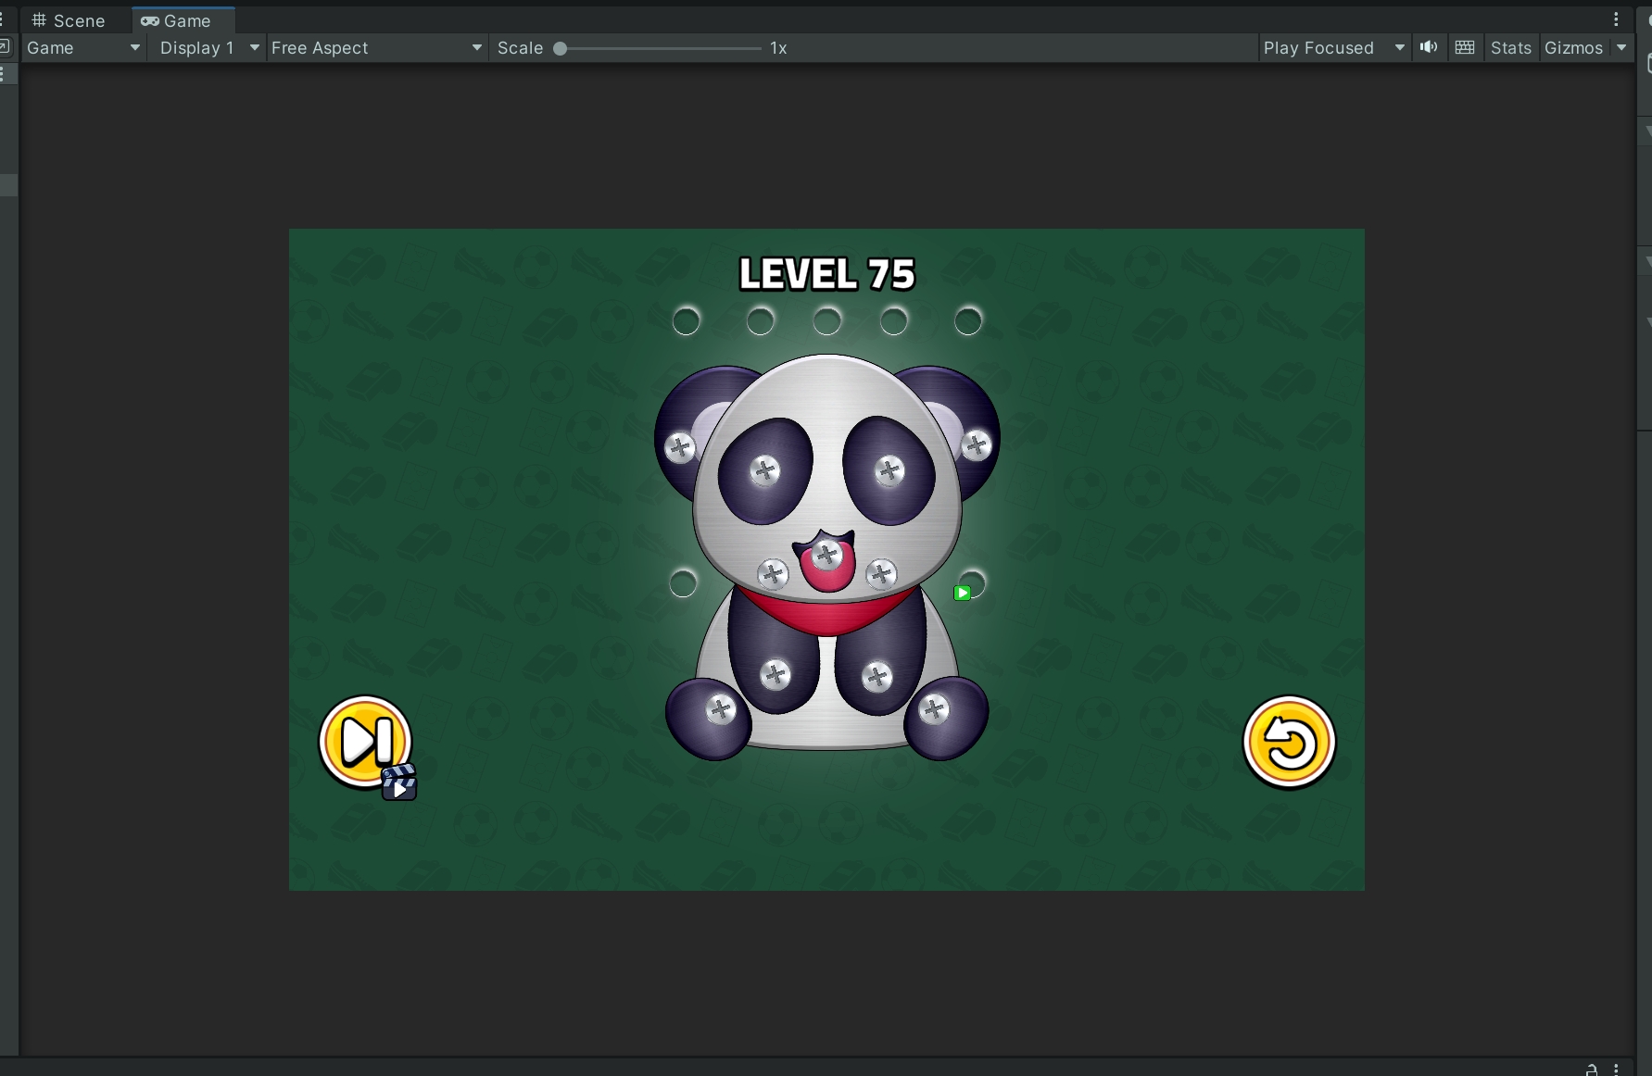The image size is (1652, 1076).
Task: Click the screw on panda's right arm
Action: coord(876,677)
